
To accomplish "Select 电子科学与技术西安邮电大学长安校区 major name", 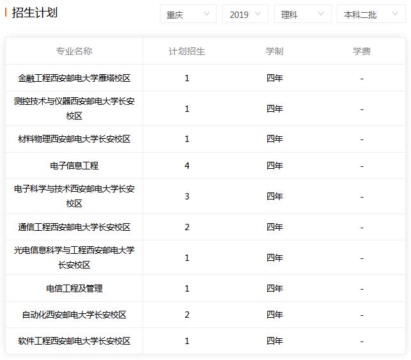I will (74, 196).
